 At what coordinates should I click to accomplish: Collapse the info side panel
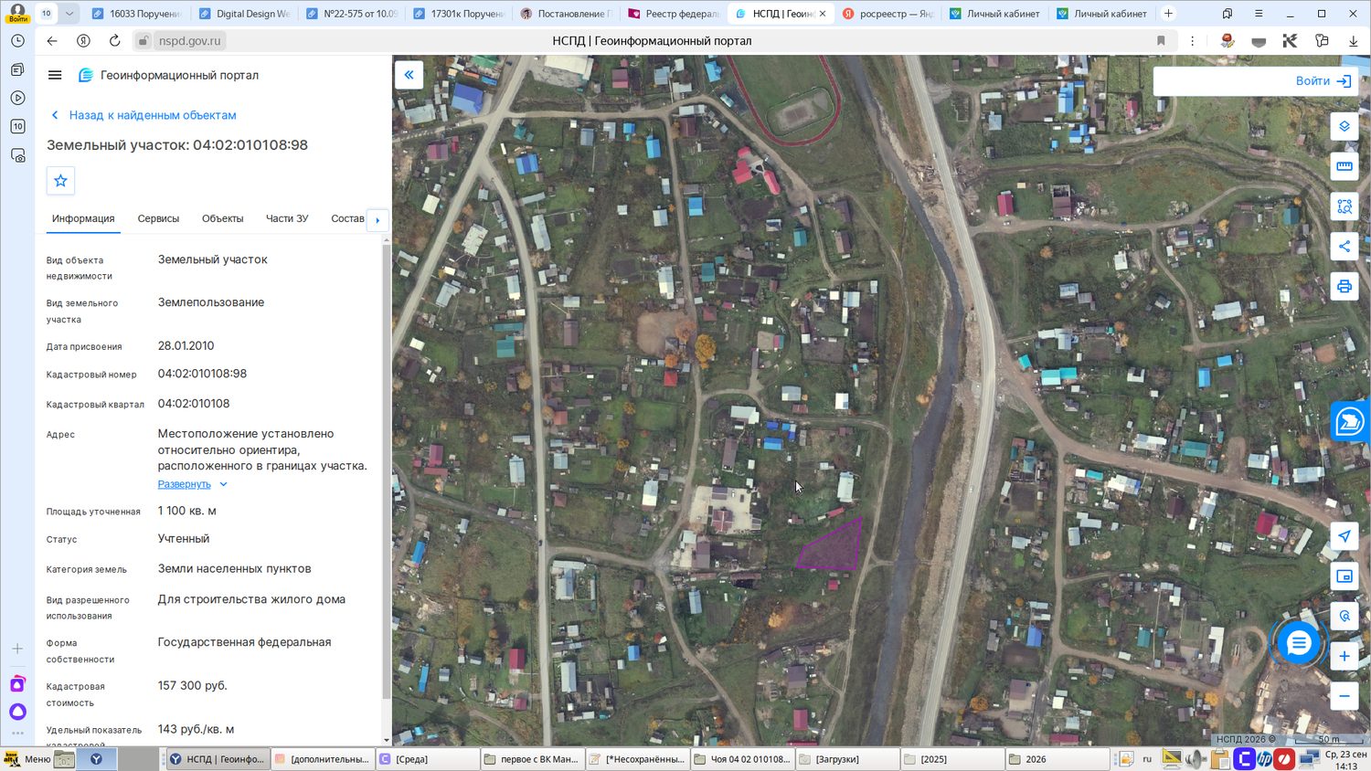(x=409, y=75)
